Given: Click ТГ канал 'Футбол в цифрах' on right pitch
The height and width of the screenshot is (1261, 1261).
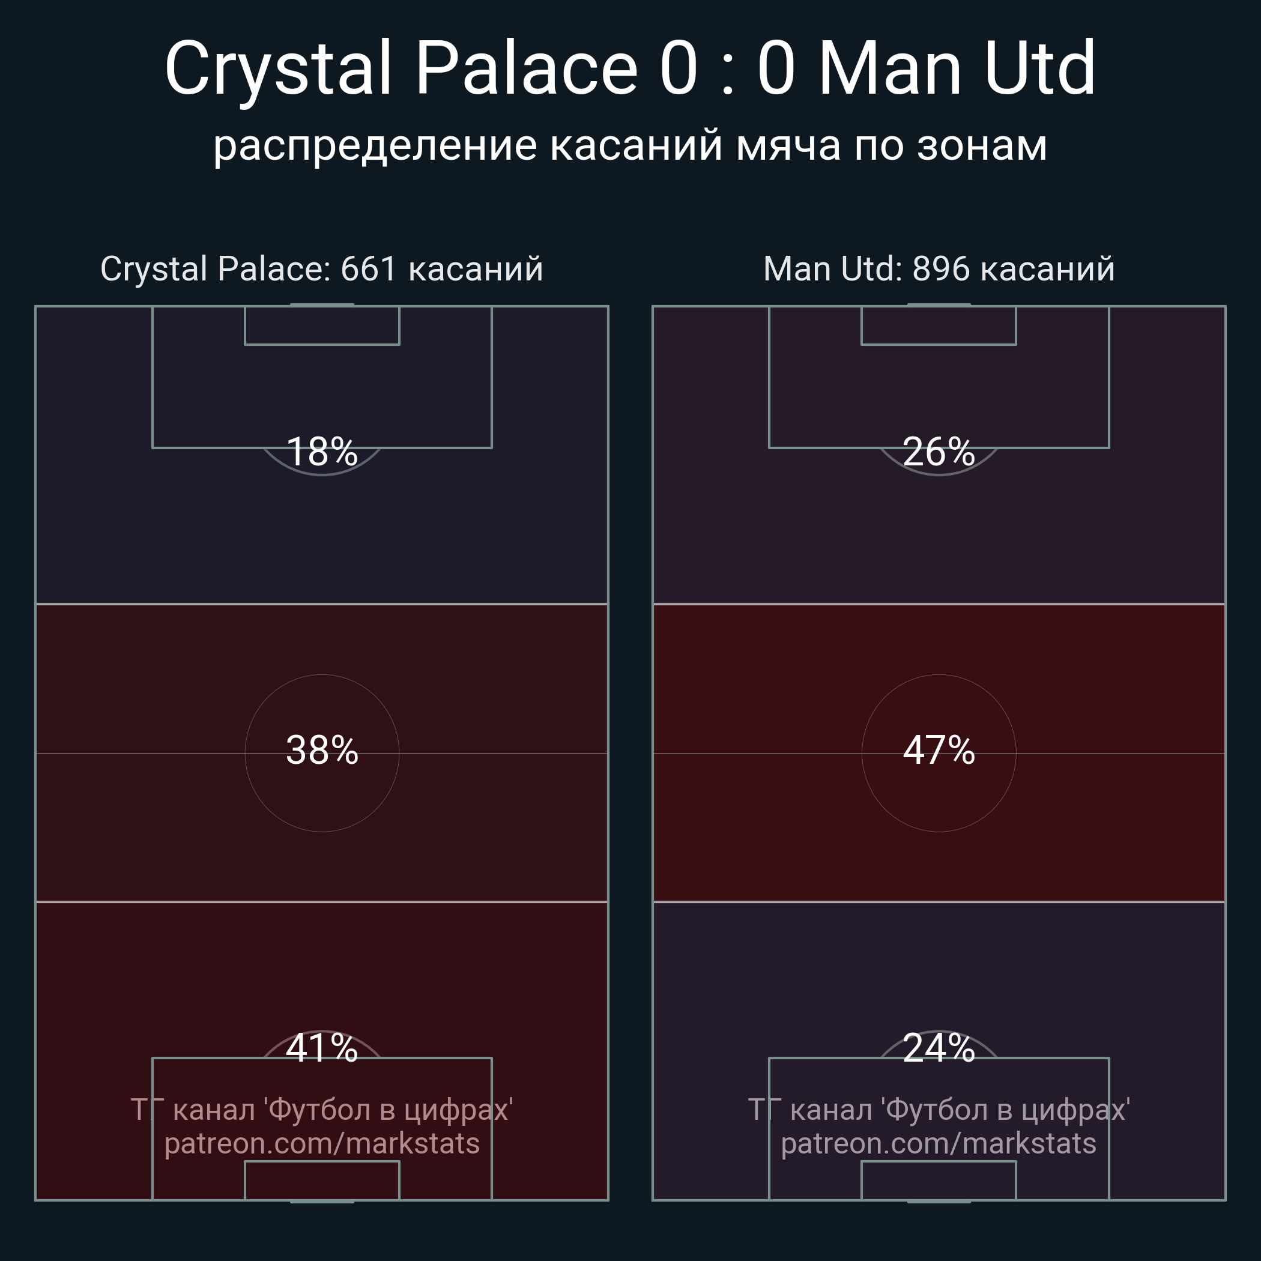Looking at the screenshot, I should point(939,1110).
